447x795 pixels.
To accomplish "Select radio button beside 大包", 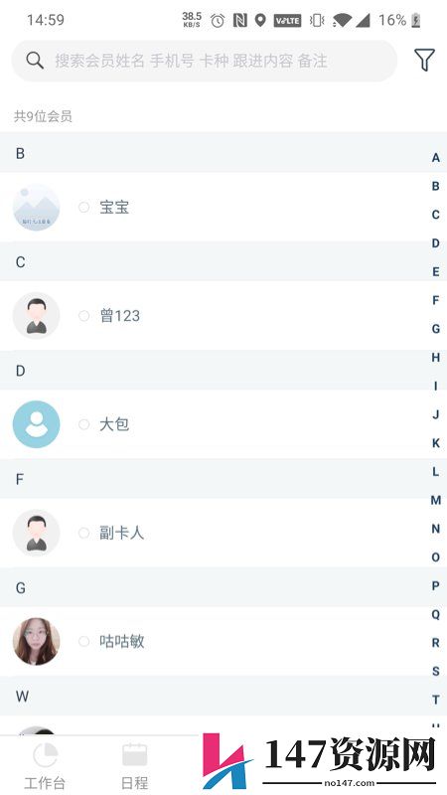I will coord(84,424).
